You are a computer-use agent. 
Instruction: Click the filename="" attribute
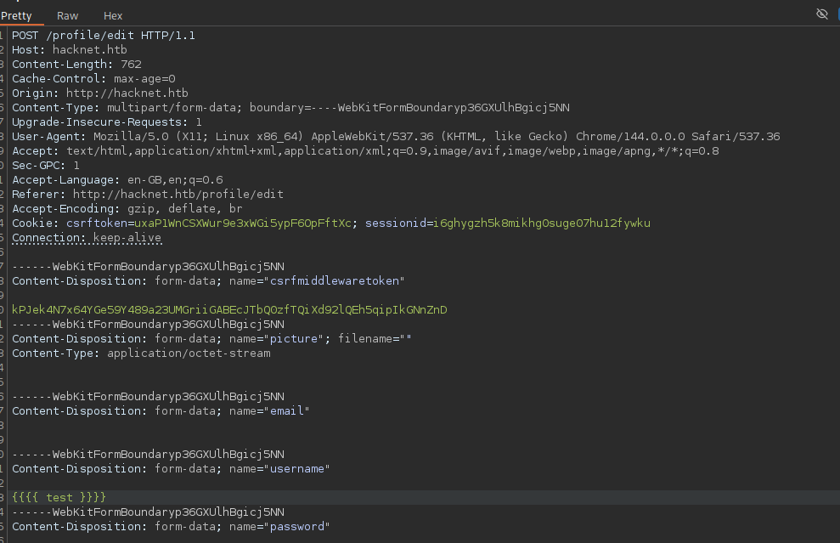pos(375,339)
